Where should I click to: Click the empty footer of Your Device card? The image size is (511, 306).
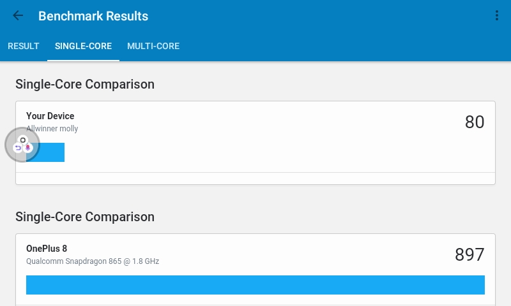[x=256, y=178]
